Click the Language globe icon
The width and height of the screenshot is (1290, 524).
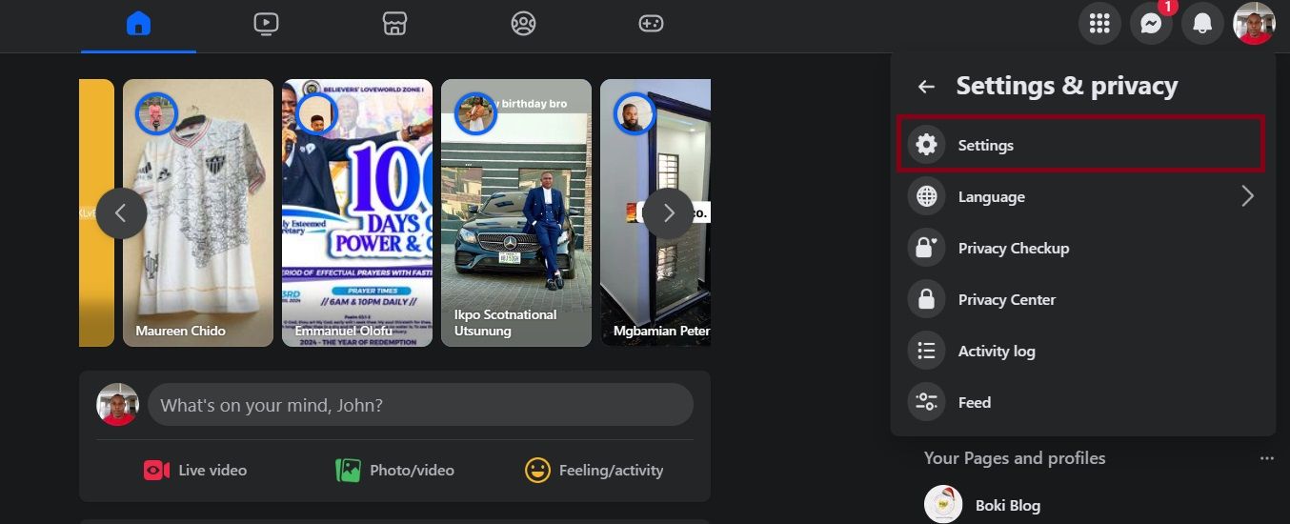pos(926,196)
